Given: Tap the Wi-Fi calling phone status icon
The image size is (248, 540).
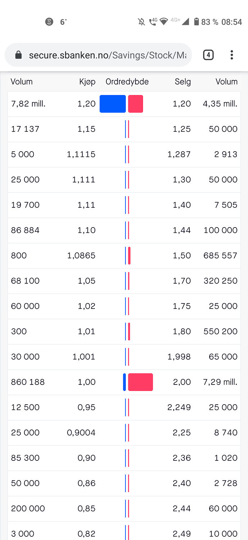Looking at the screenshot, I should coord(153,22).
